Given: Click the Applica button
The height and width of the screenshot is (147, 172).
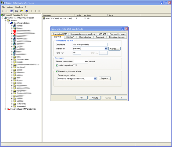Looking at the screenshot, I should pos(108,98).
